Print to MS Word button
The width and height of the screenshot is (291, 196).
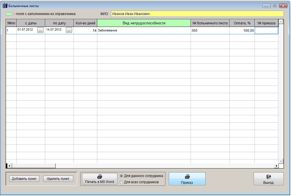point(100,179)
